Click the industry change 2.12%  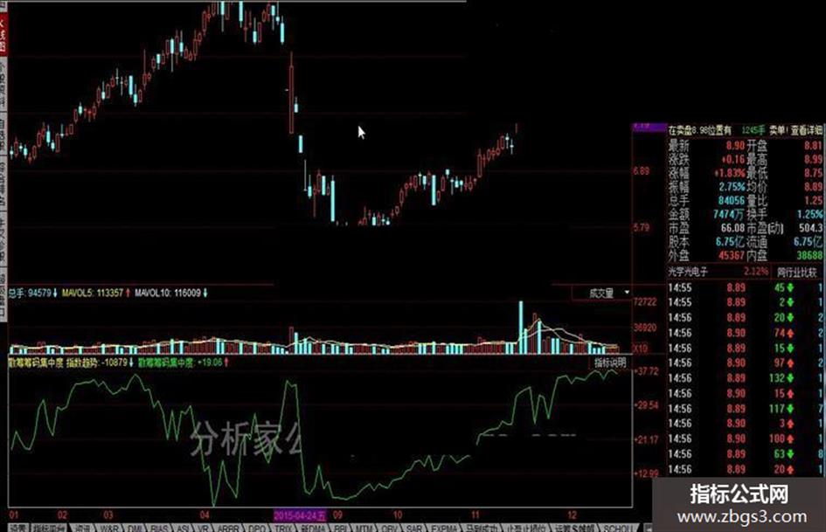click(756, 272)
